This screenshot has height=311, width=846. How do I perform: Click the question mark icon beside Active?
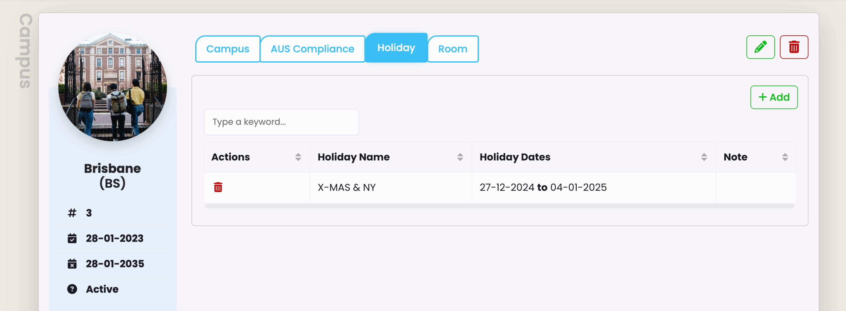click(72, 289)
